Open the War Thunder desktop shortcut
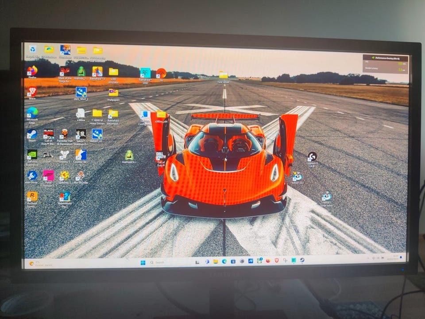The height and width of the screenshot is (319, 425). coord(80,177)
